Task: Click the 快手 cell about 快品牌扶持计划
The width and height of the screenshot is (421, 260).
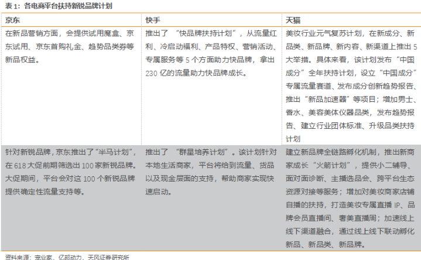Action: click(x=211, y=86)
